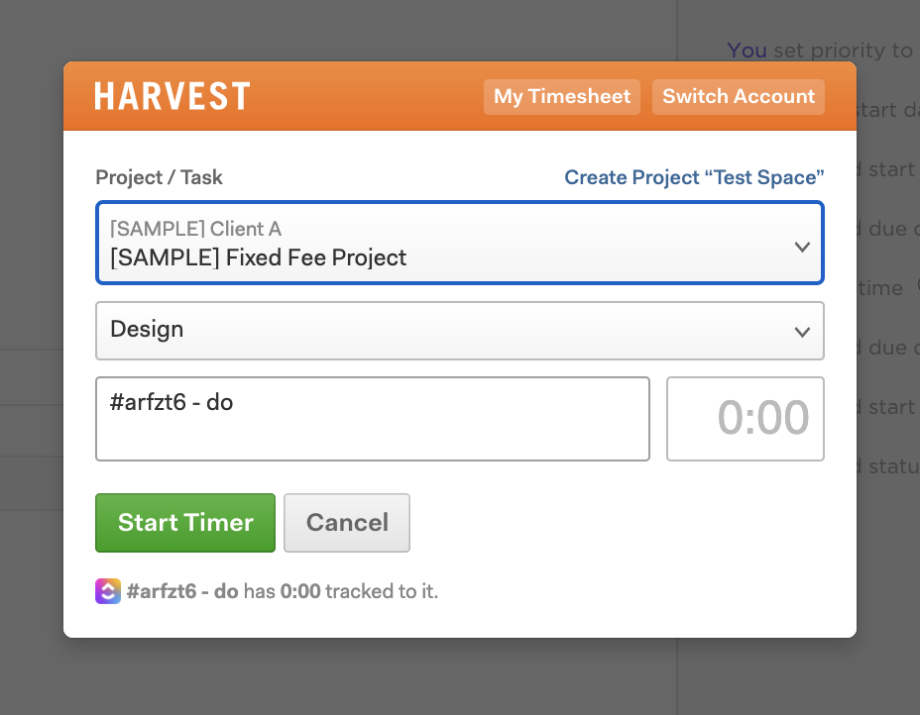Click the Harvest logo in the header
920x715 pixels.
(x=172, y=96)
